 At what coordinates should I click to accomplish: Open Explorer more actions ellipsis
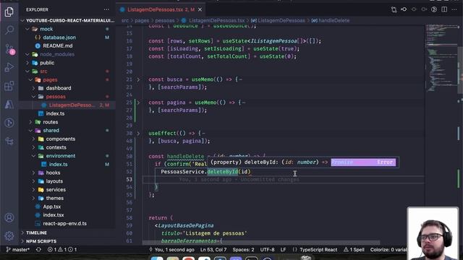[106, 9]
